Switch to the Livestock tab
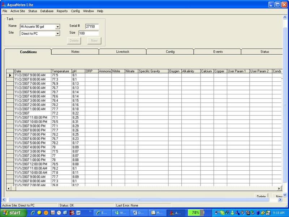Viewport: 289px width, 217px height. (122, 52)
